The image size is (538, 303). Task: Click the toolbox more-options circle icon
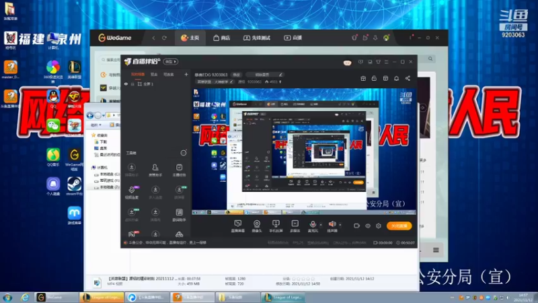tap(184, 153)
